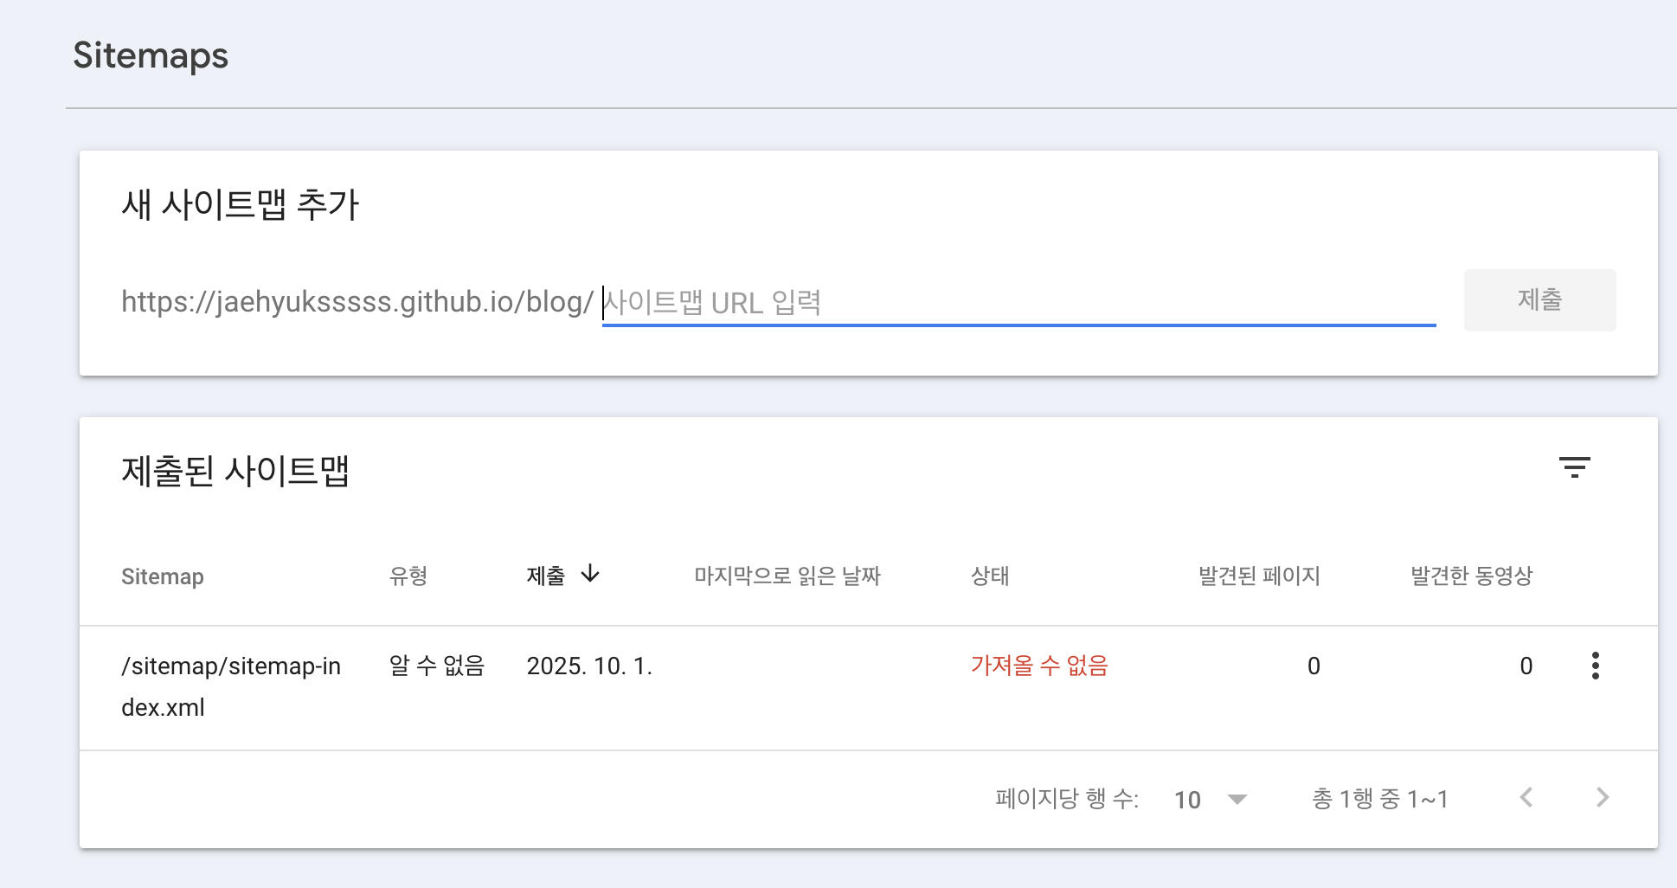Open the filter icon for submitted sitemaps
1677x888 pixels.
point(1574,468)
